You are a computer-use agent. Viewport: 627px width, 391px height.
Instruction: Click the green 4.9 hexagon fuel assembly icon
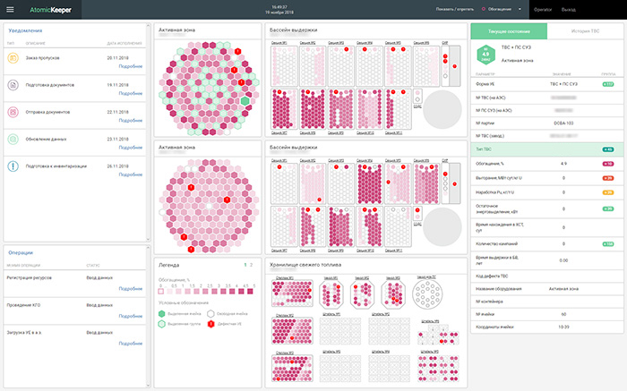pyautogui.click(x=485, y=56)
